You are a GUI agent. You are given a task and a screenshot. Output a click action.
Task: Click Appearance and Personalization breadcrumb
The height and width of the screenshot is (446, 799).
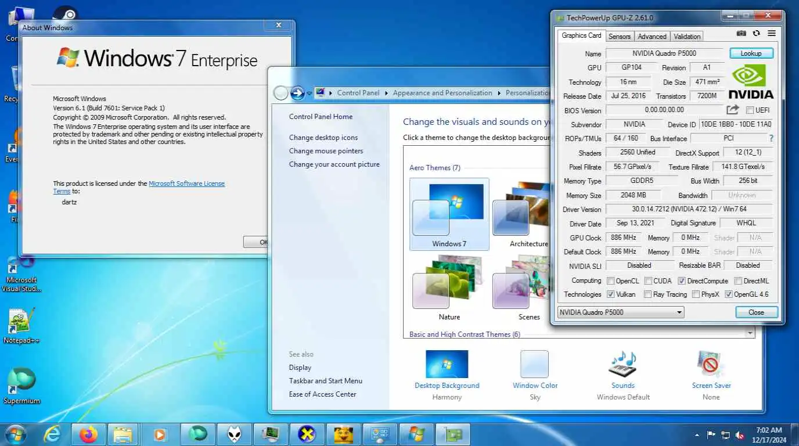tap(442, 93)
